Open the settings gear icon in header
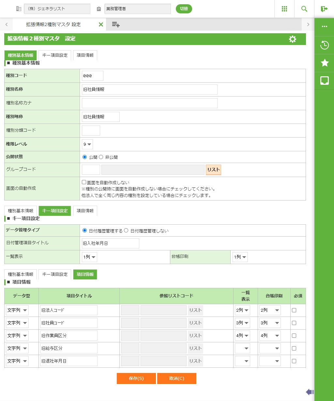Screen dimensions: 334x401 293,39
